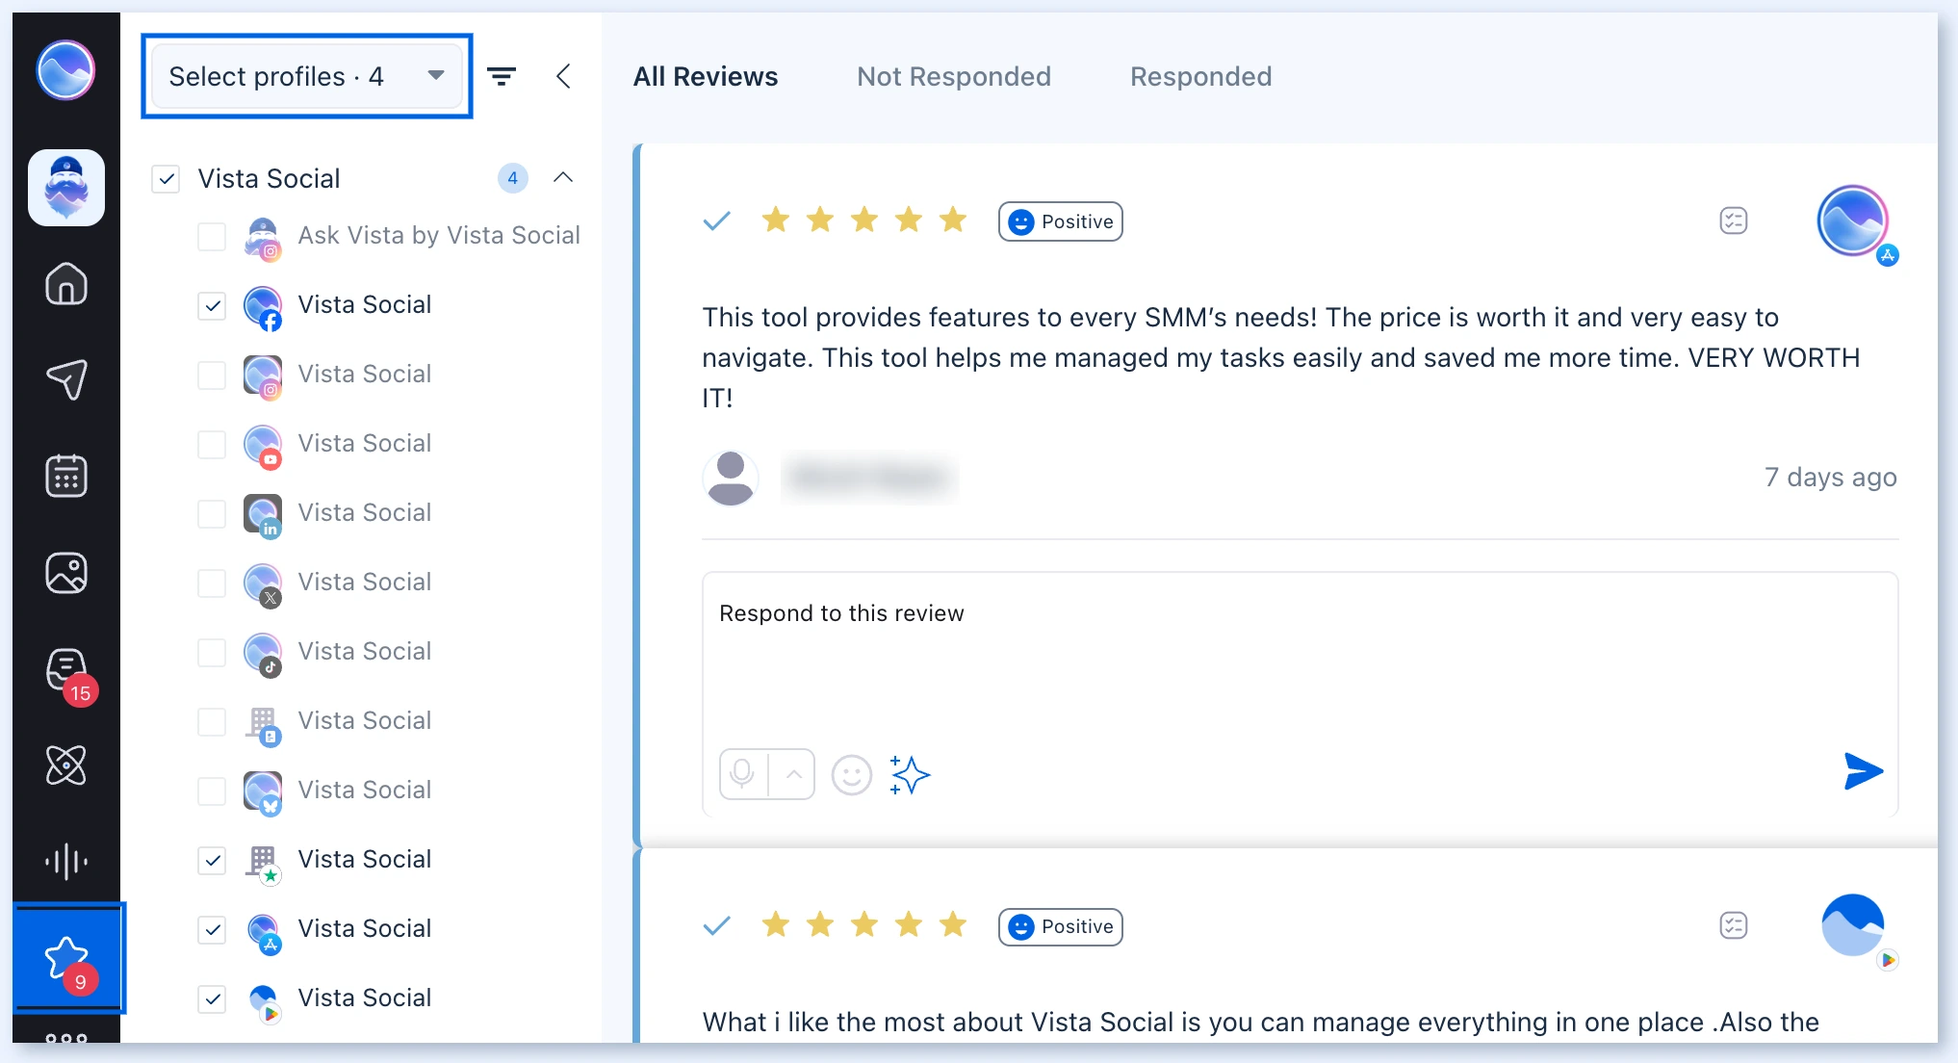Click the five-star rating on second review
The image size is (1958, 1063).
[864, 925]
